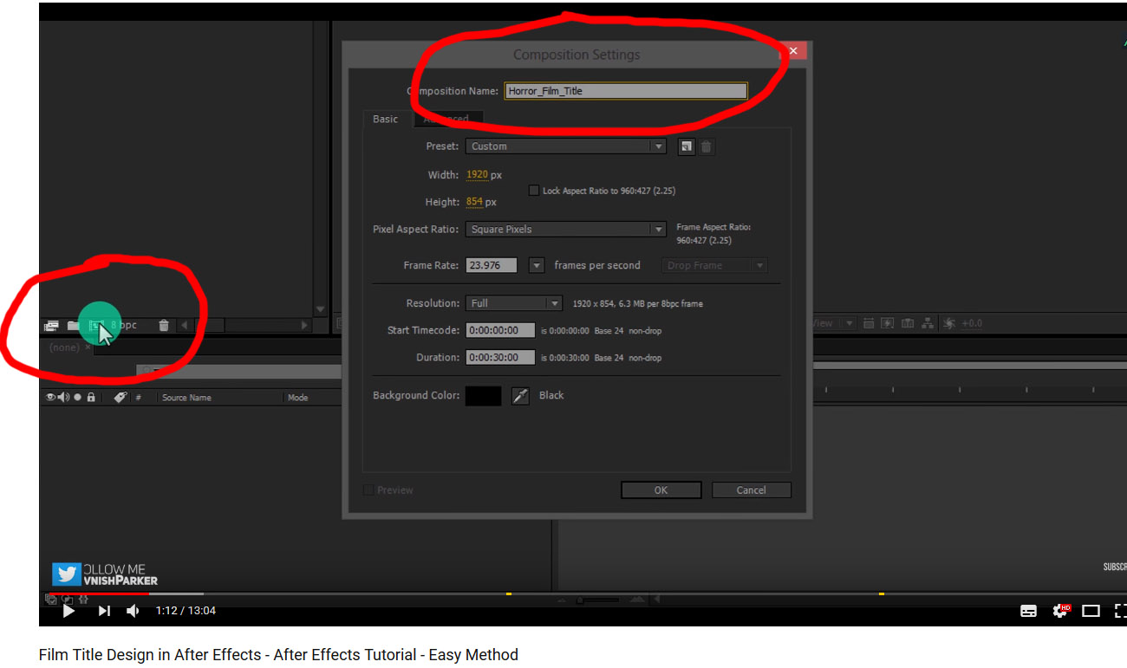The image size is (1127, 668).
Task: Enable Lock Aspect Ratio checkbox
Action: coord(534,191)
